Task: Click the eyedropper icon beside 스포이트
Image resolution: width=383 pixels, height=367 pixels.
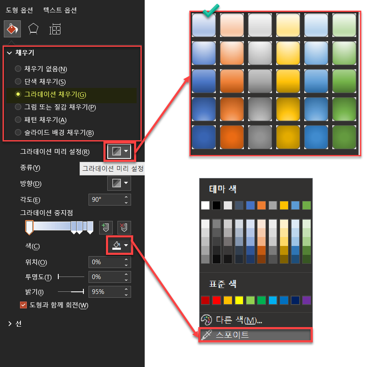Action: [x=207, y=335]
